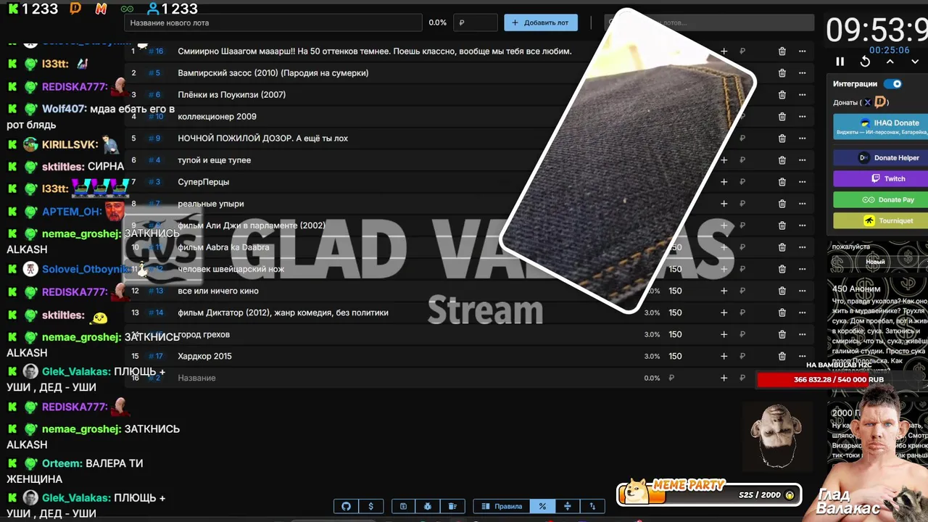Click plus icon on "Хардкор 2015" row

pos(724,356)
